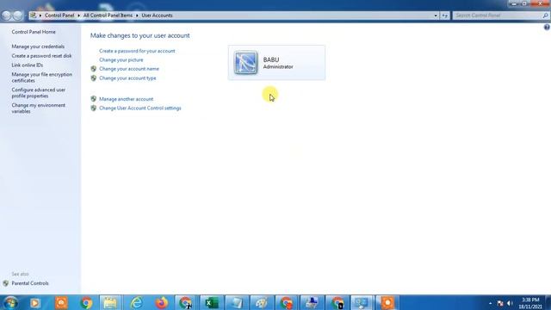Open the Windows Start menu orb
551x310 pixels.
[10, 302]
